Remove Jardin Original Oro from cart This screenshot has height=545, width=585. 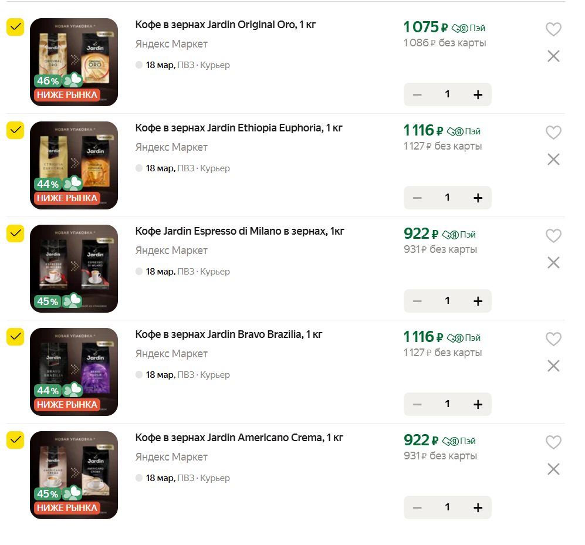coord(553,56)
